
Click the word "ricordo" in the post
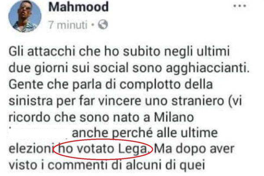(29, 117)
